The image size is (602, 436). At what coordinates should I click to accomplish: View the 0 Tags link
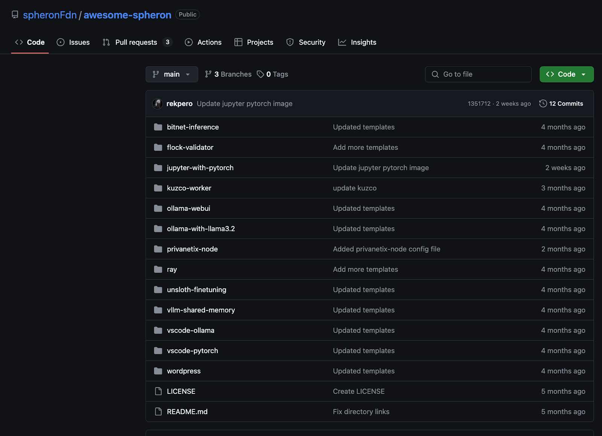point(272,74)
